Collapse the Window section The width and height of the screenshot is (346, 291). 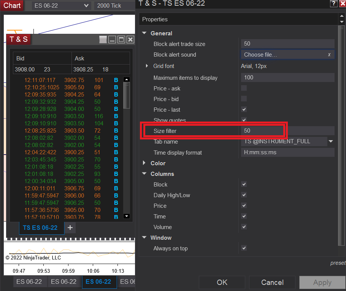[144, 237]
